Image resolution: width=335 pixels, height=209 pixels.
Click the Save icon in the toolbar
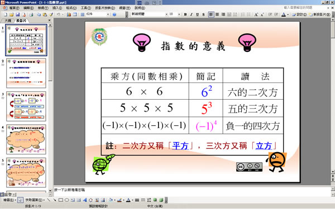pyautogui.click(x=18, y=14)
